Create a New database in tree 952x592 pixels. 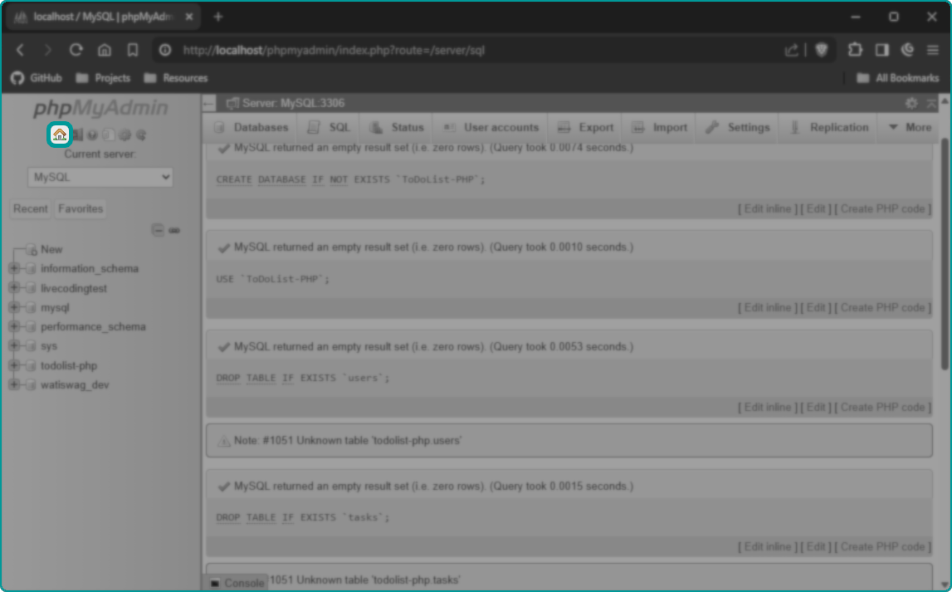51,250
